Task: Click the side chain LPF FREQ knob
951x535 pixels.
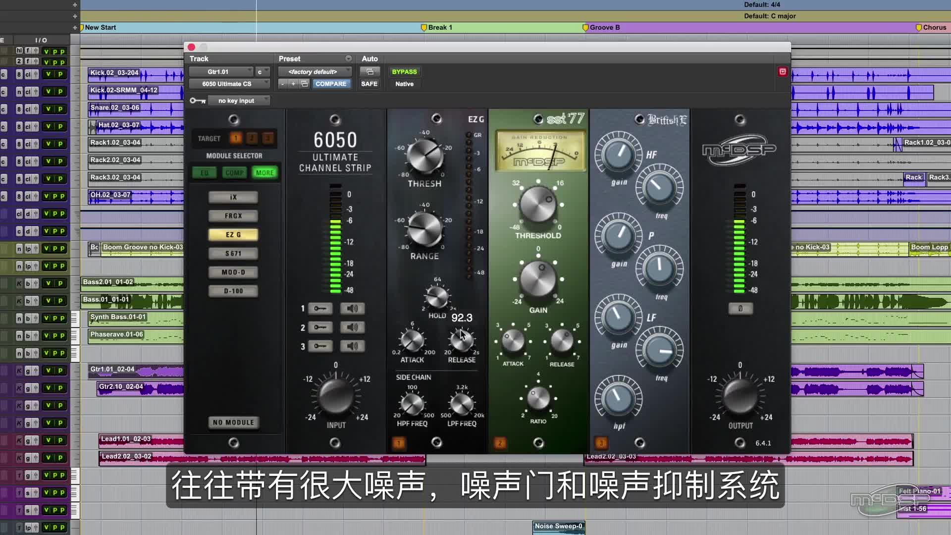Action: point(461,404)
